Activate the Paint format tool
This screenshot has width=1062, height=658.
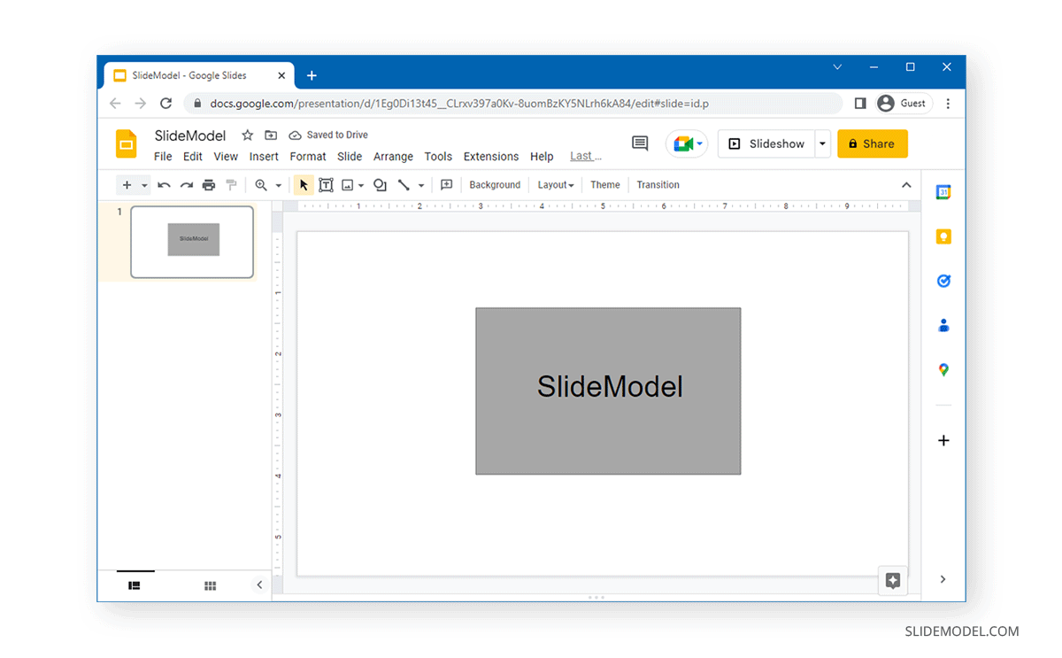pyautogui.click(x=231, y=184)
